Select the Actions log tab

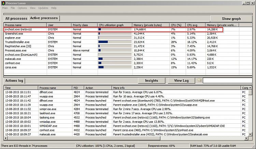click(14, 81)
